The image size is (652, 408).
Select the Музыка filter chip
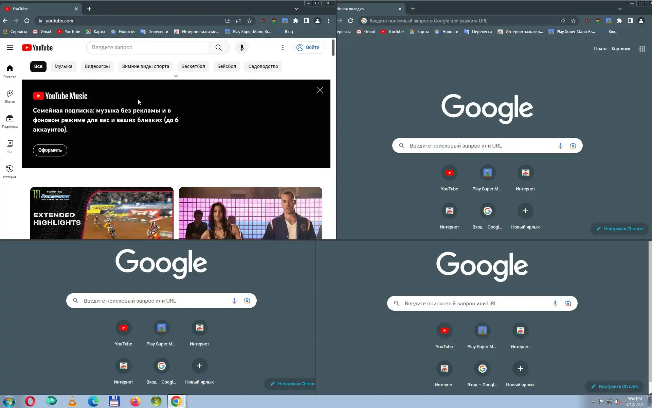(64, 66)
